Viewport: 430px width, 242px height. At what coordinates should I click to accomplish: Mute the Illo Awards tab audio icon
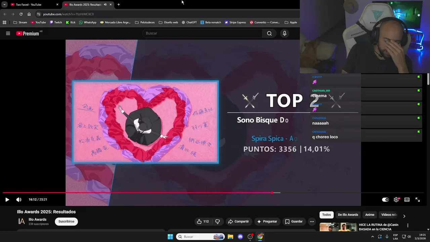coord(105,5)
